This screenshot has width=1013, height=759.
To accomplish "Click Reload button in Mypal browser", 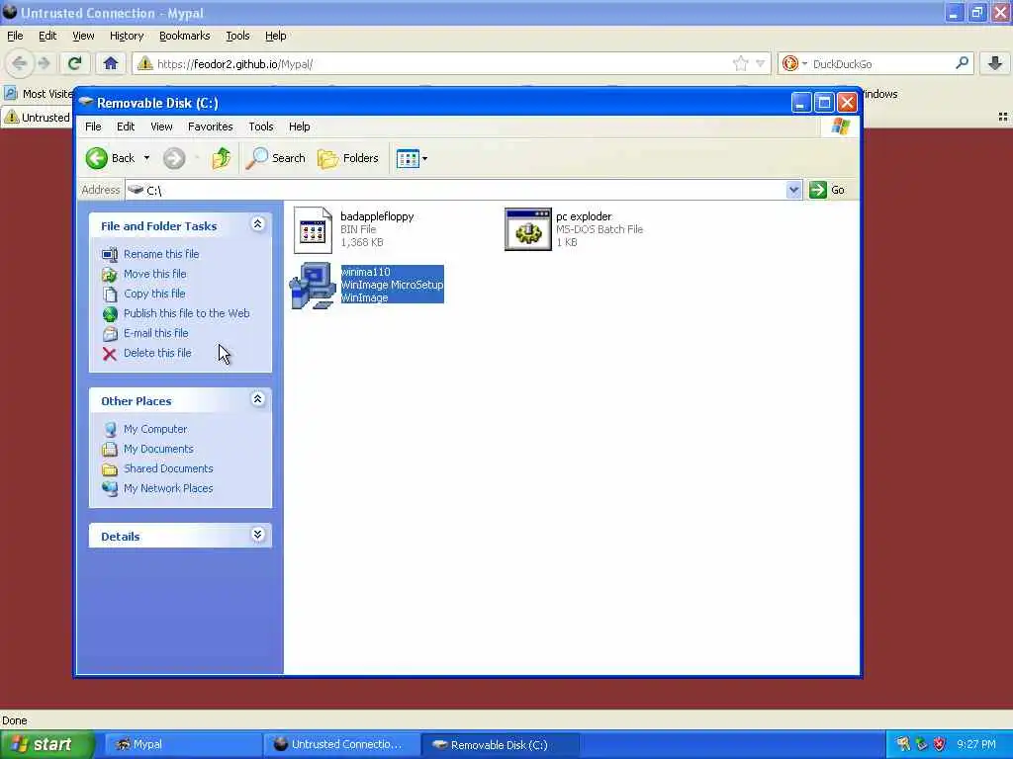I will tap(74, 63).
